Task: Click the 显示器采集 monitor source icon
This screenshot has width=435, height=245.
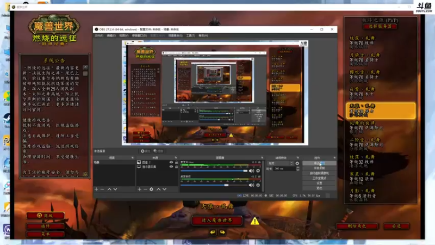Action: (139, 167)
